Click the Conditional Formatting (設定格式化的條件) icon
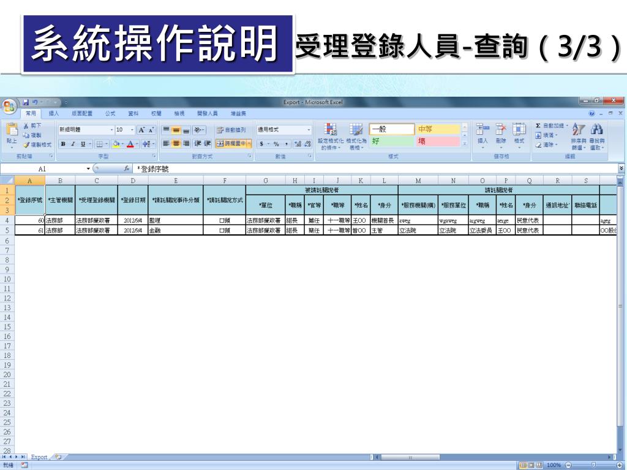The image size is (627, 470). [330, 130]
